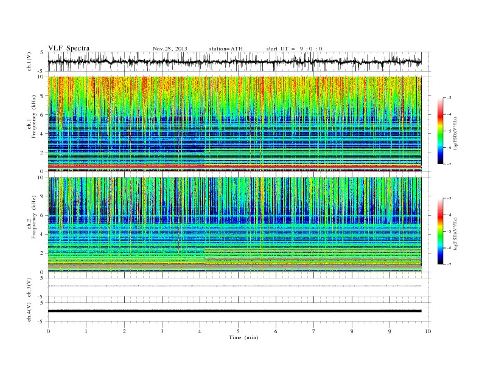The width and height of the screenshot is (482, 372).
Task: Click the 8 kHz tick label of ch.1 spectrogram
Action: [43, 96]
